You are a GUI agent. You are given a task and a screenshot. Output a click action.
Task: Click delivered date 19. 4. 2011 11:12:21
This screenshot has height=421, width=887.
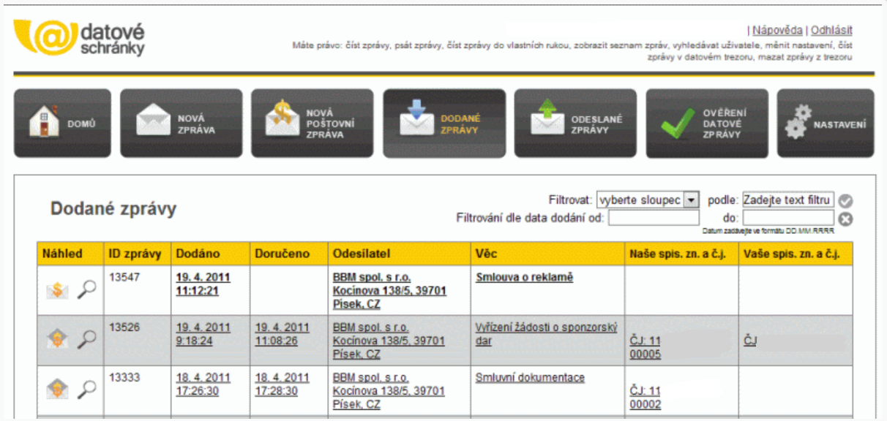click(x=203, y=284)
